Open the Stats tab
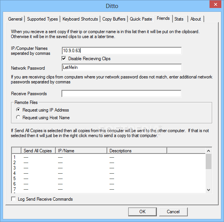224x222 pixels. point(180,19)
